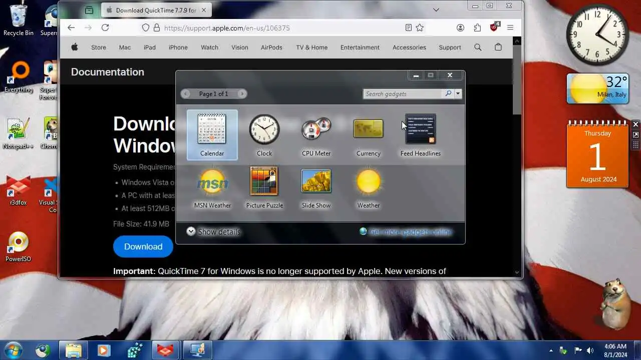641x360 pixels.
Task: Click the search magnifier in gadget gallery
Action: [448, 93]
